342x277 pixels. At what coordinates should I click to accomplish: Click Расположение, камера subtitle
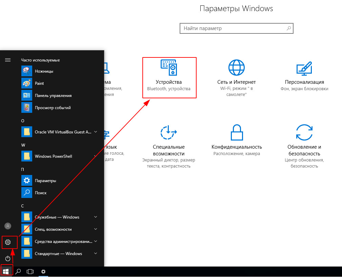237,153
